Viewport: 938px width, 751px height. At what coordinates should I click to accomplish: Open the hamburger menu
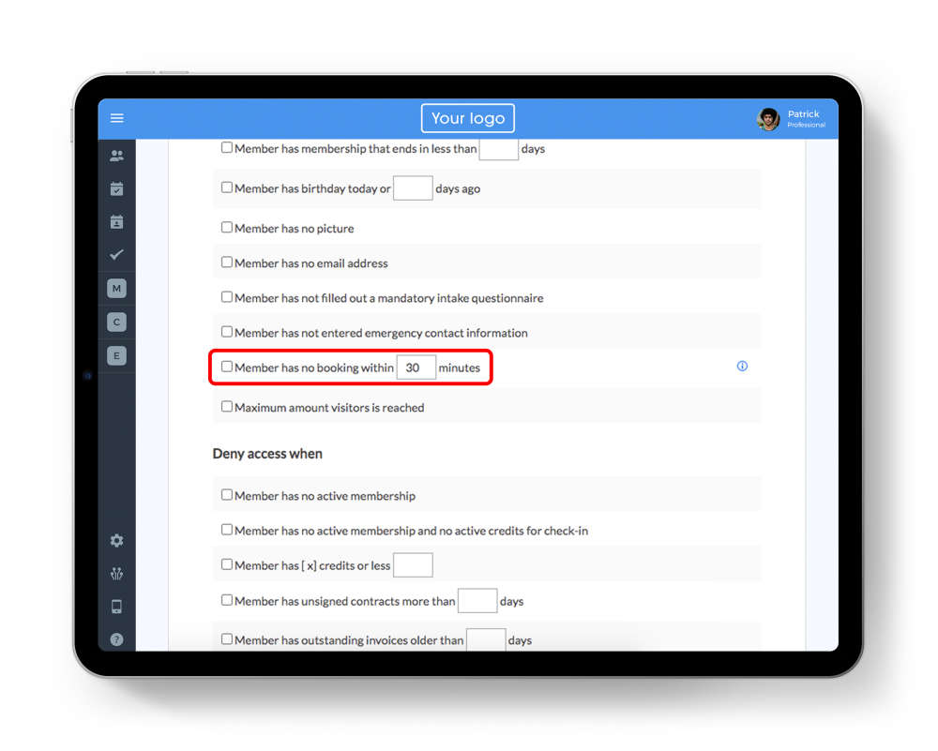pyautogui.click(x=117, y=118)
